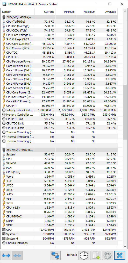Select the Chassis Intrusion sensor row
This screenshot has height=263, width=128.
59,243
